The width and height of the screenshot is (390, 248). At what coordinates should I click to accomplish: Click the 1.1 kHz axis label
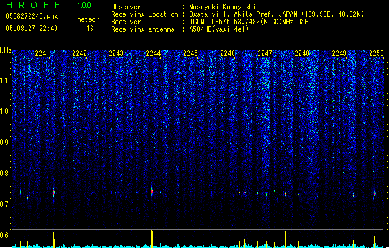click(x=5, y=81)
